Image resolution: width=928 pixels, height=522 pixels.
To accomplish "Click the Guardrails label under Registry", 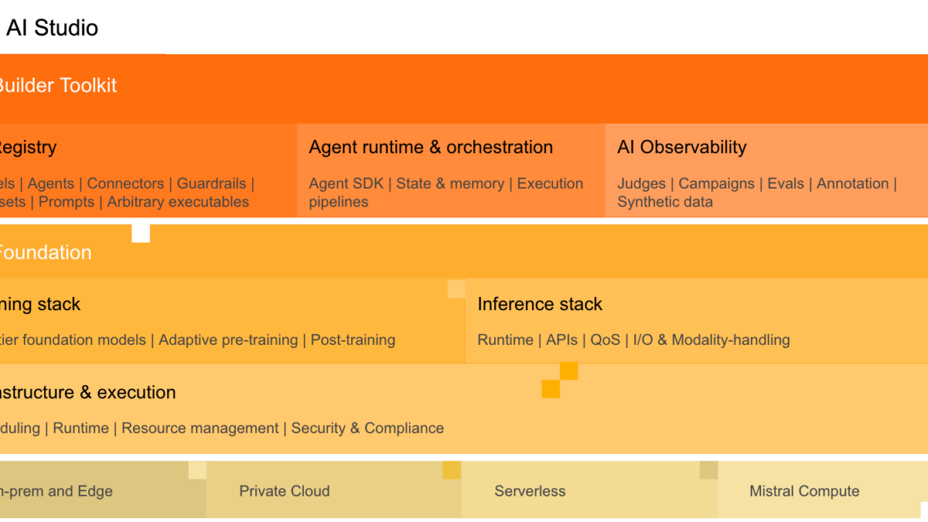I will coord(211,183).
